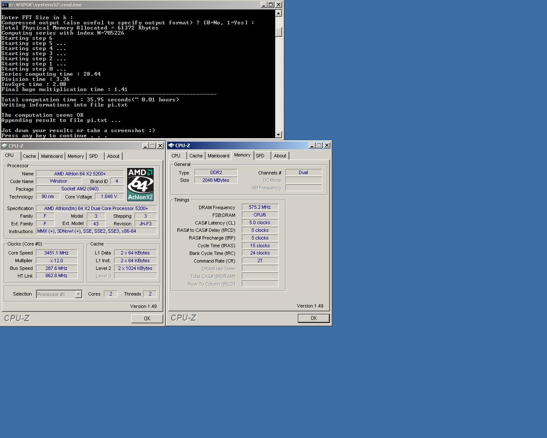This screenshot has width=547, height=438.
Task: Switch to Cache tab in right CPU-Z window
Action: coord(196,156)
